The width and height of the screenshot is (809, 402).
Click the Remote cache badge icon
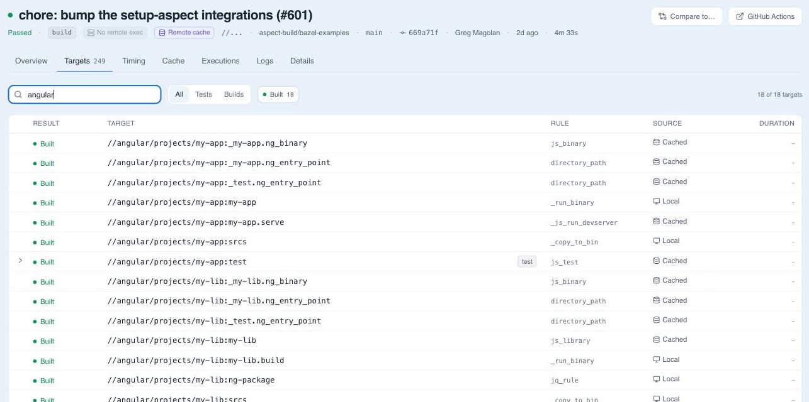tap(162, 33)
